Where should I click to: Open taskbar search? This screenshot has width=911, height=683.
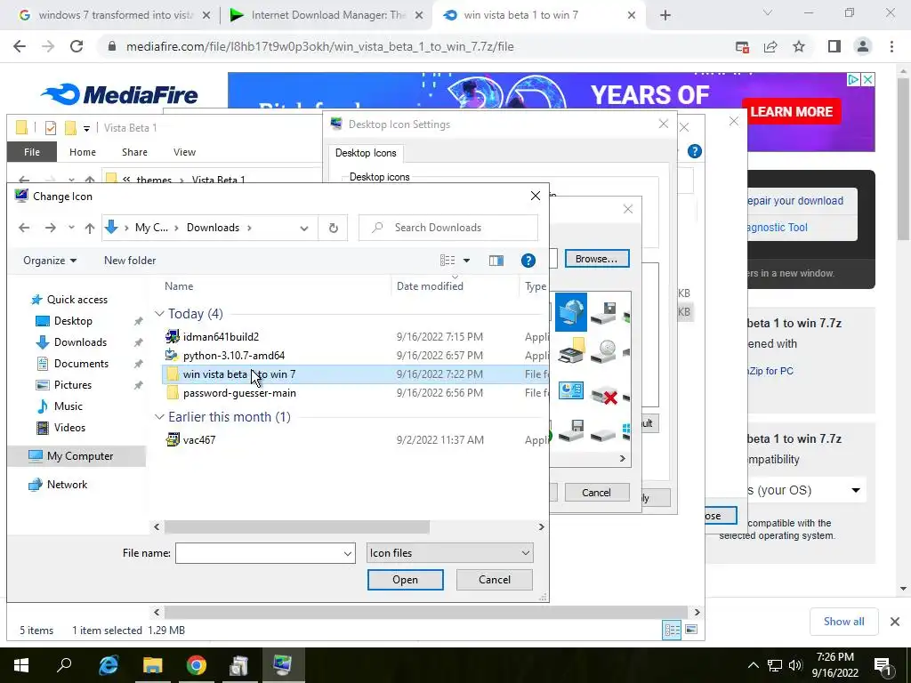point(64,665)
